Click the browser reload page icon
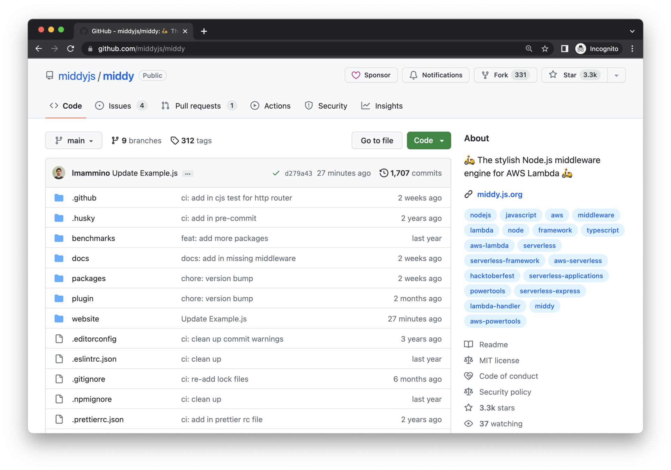The height and width of the screenshot is (470, 671). (x=71, y=49)
